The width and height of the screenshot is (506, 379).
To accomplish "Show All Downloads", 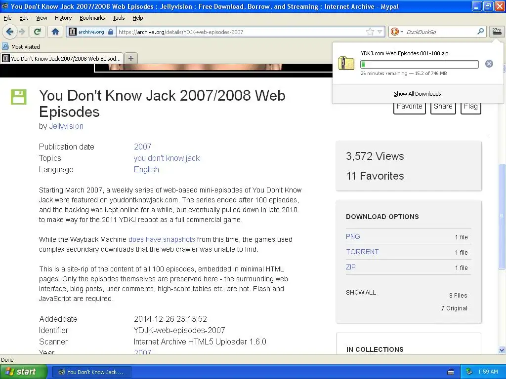I will (x=417, y=94).
